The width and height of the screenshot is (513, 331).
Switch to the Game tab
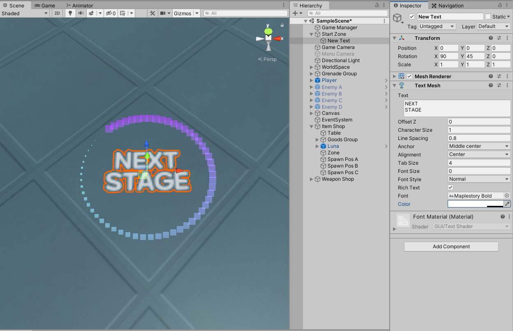tap(44, 5)
